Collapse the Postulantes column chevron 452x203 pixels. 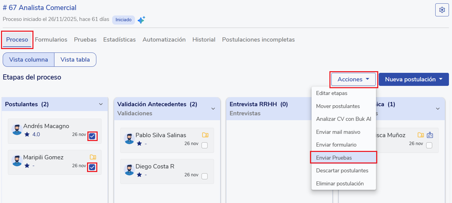[101, 104]
